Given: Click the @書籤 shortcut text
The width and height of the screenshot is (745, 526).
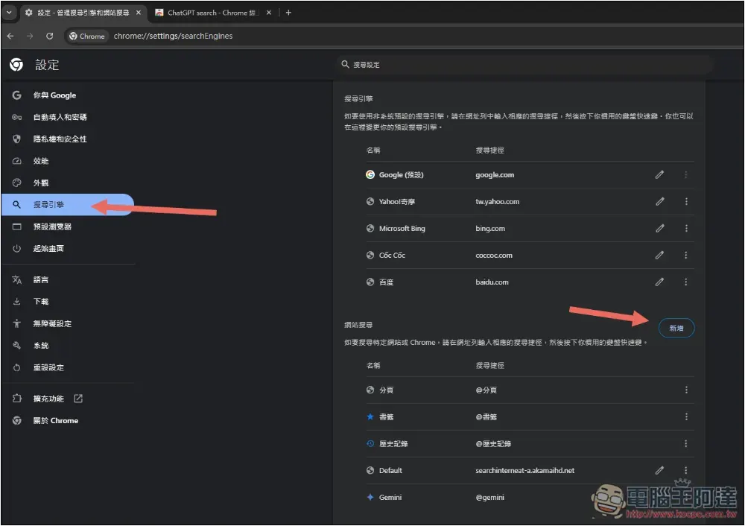Looking at the screenshot, I should click(x=486, y=416).
